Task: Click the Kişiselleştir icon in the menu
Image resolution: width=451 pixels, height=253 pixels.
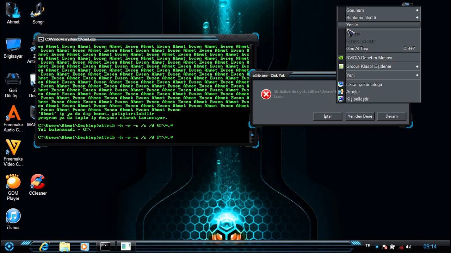Action: (341, 99)
